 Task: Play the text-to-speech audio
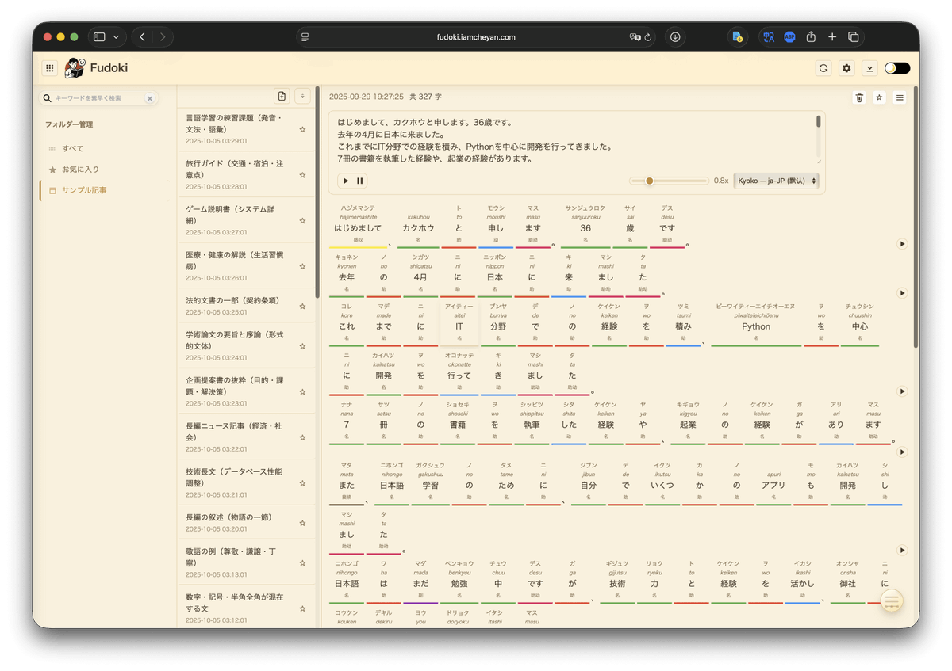click(346, 181)
